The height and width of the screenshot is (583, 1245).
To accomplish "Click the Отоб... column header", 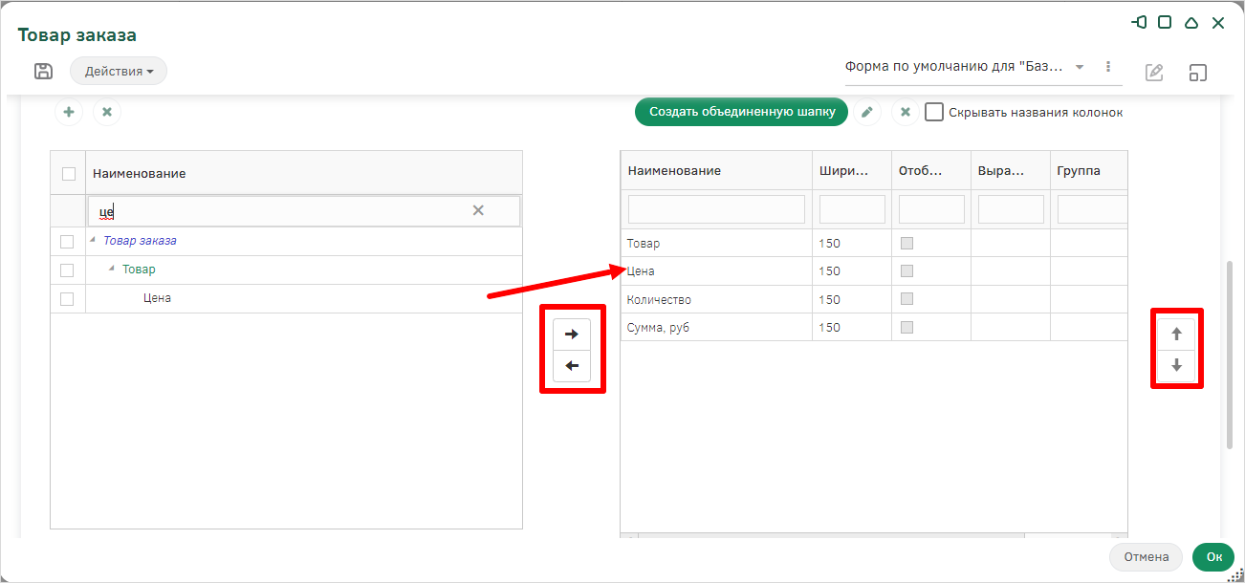I will click(931, 171).
